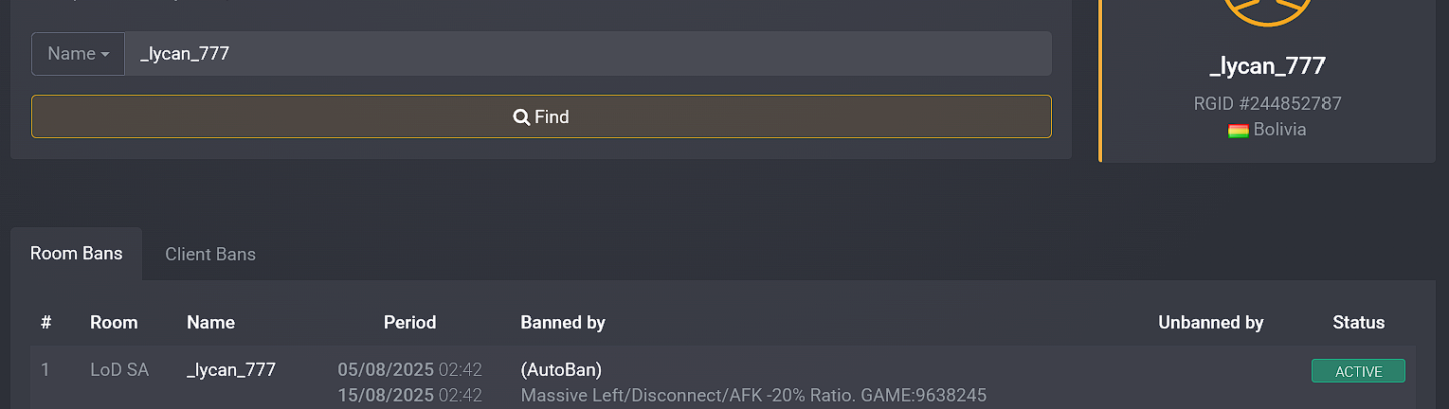Click the orange profile avatar icon
This screenshot has height=409, width=1449.
(x=1267, y=9)
